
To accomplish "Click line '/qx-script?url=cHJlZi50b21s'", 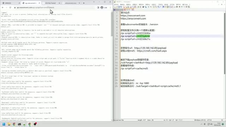I will (135, 39).
